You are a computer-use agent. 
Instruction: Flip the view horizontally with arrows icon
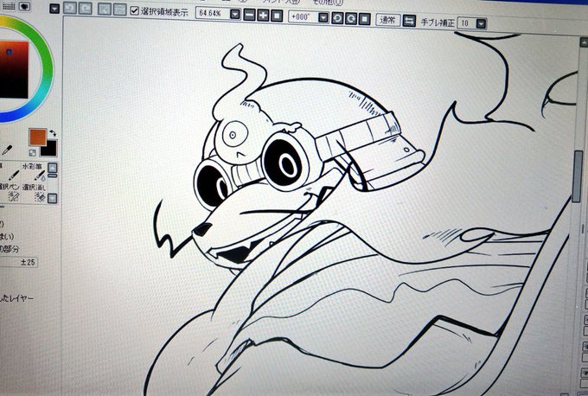409,21
